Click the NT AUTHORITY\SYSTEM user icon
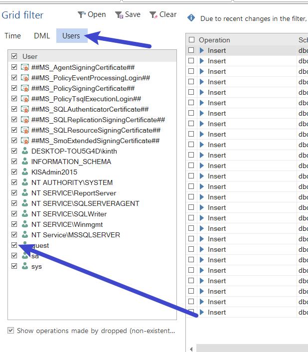Viewport: 308px width, 352px height. 25,182
